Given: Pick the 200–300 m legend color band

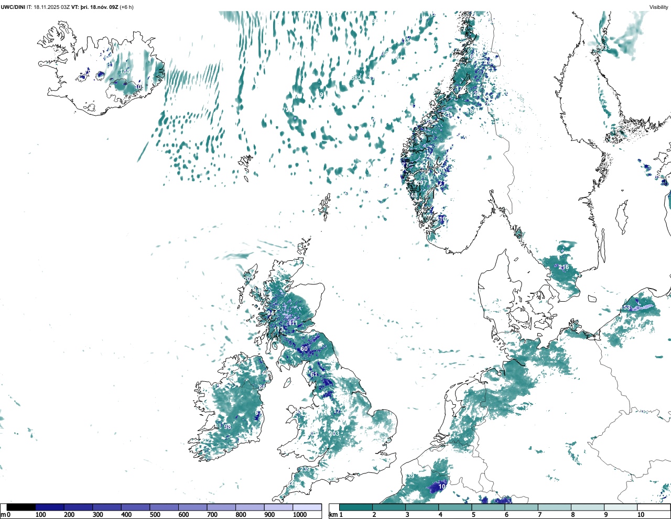Looking at the screenshot, I should (79, 507).
